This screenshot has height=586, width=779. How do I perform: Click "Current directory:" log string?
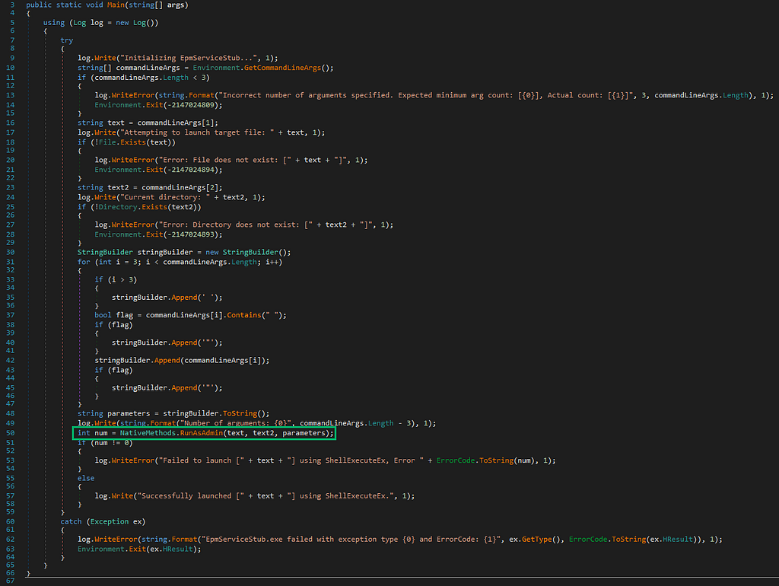(x=165, y=197)
